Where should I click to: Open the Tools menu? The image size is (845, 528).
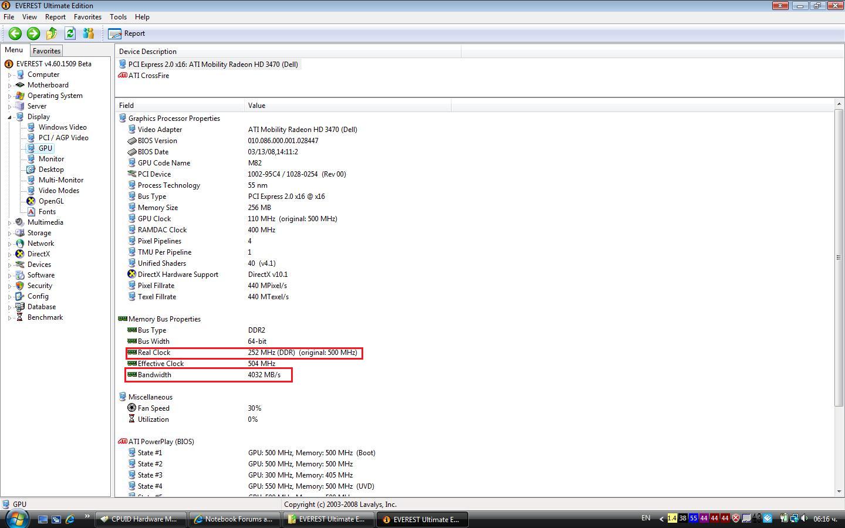(118, 17)
